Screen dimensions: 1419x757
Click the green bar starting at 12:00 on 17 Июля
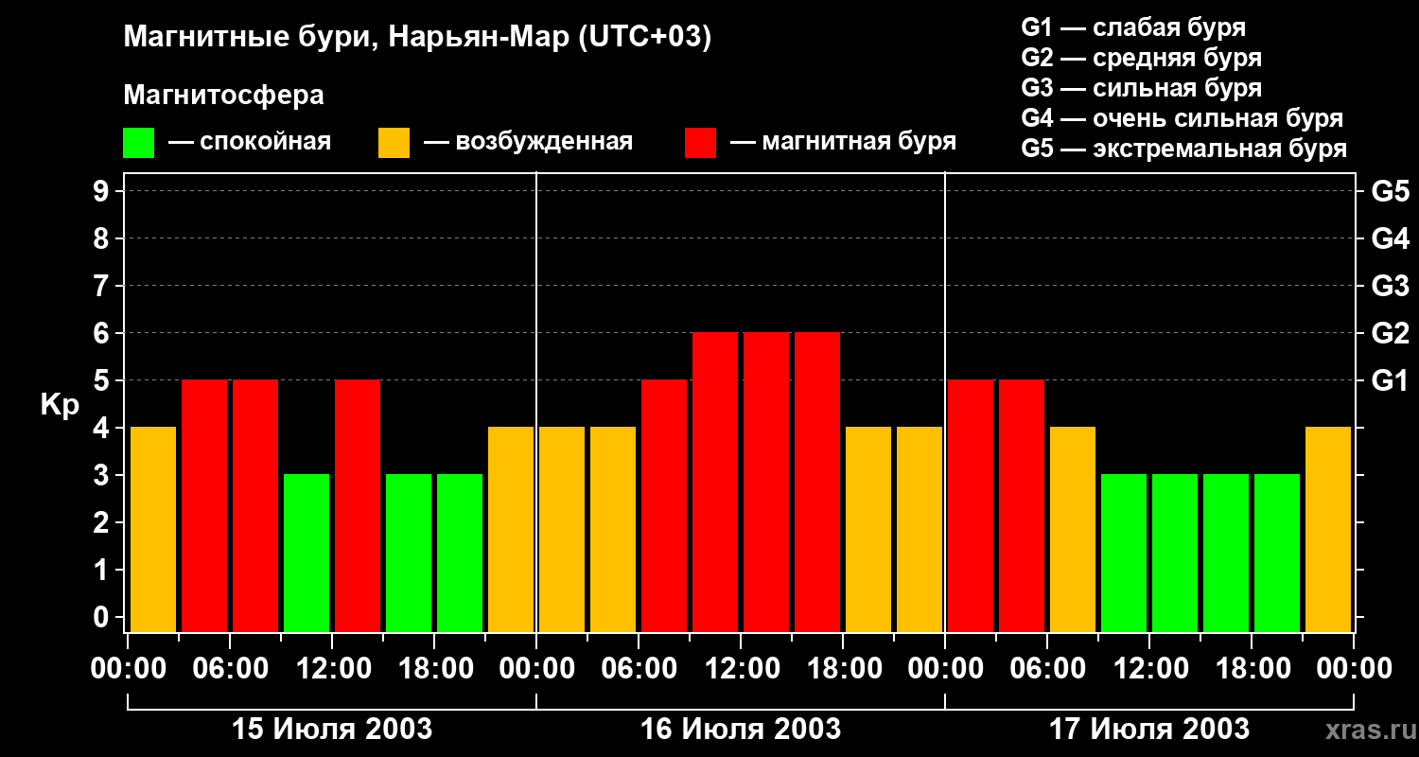click(x=1175, y=553)
